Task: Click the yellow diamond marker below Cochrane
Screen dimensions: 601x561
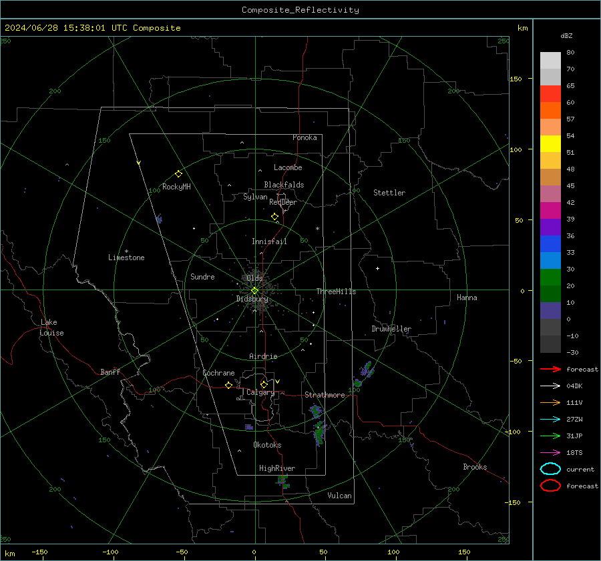Action: click(229, 386)
